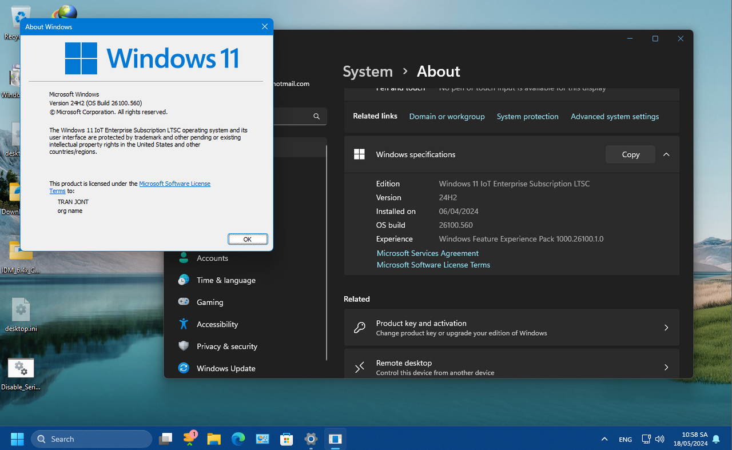This screenshot has height=450, width=732.
Task: Click System in the breadcrumb
Action: [368, 71]
